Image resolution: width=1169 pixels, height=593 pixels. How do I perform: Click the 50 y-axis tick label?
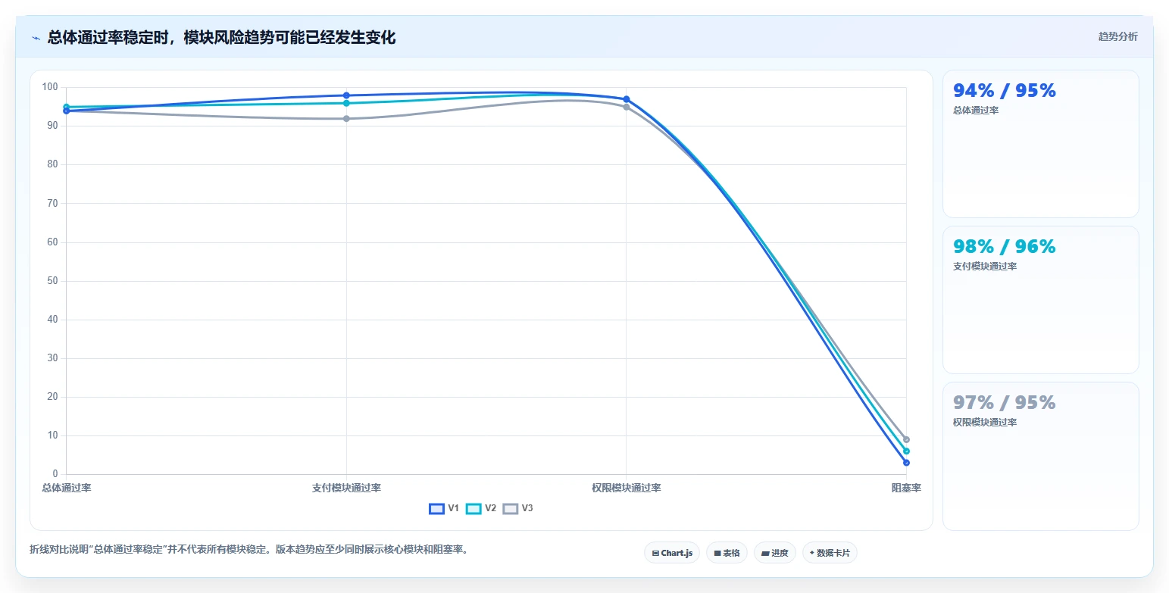click(53, 281)
